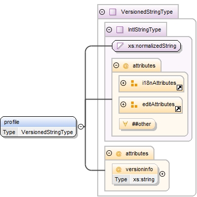The width and height of the screenshot is (197, 197).
Task: Select the profile element box
Action: coord(38,127)
